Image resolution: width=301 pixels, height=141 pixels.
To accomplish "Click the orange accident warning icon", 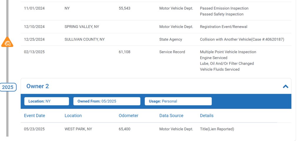I will (x=7, y=42).
